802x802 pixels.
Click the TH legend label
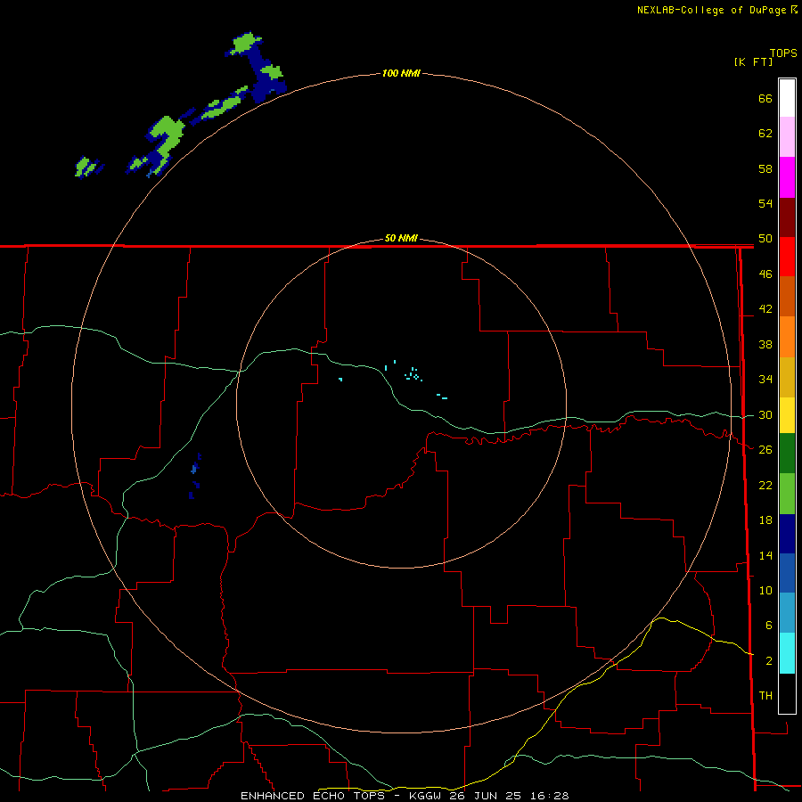coord(765,696)
